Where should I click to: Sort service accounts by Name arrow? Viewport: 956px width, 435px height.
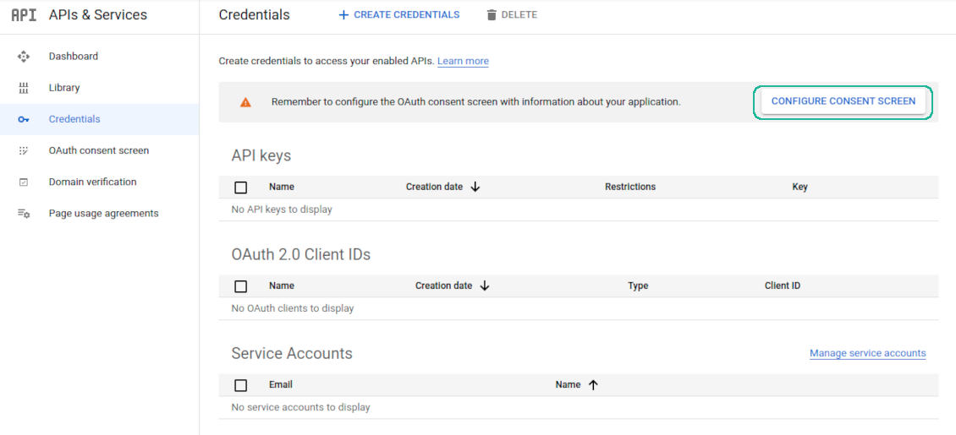tap(593, 384)
